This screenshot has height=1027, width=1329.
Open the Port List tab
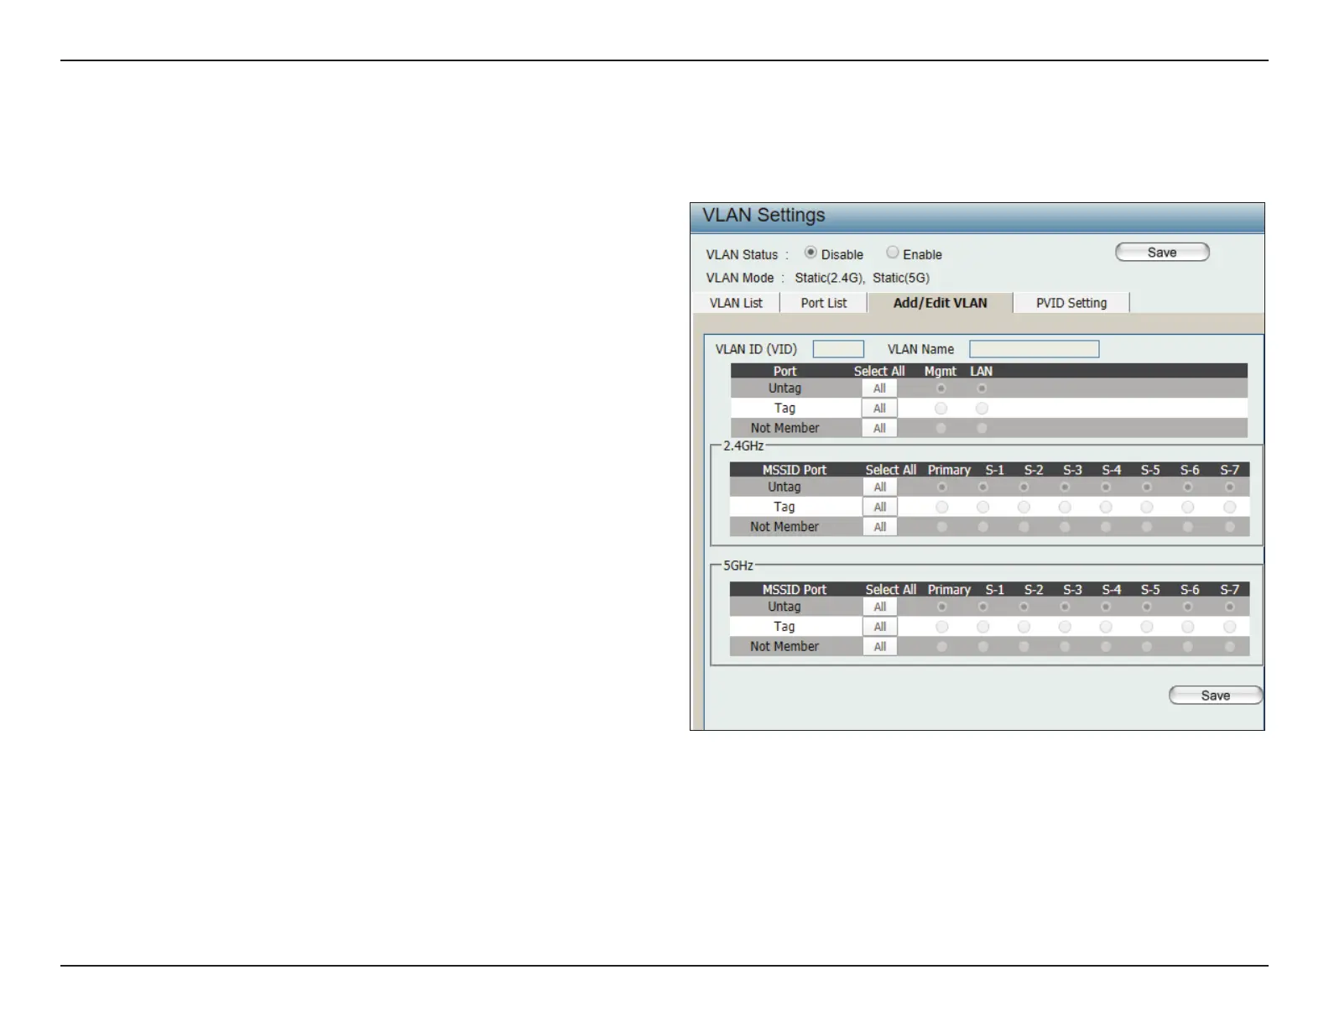pos(824,303)
